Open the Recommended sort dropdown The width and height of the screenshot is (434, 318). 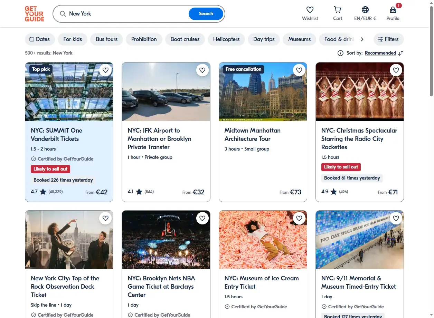coord(380,53)
